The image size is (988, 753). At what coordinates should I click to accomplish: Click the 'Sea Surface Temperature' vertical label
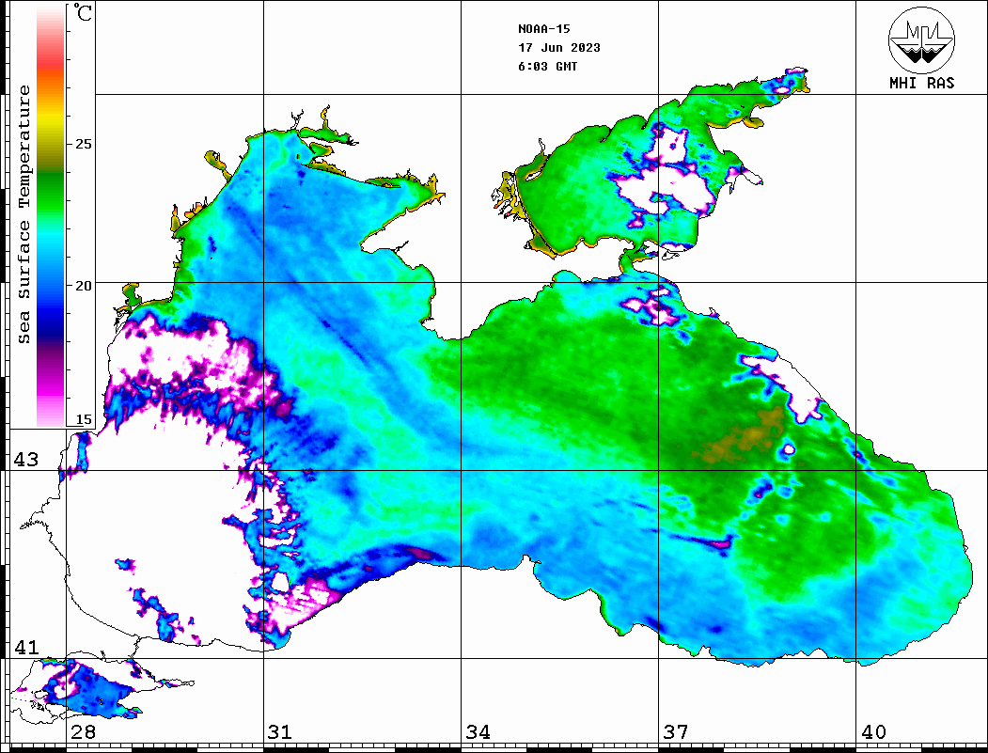coord(24,214)
